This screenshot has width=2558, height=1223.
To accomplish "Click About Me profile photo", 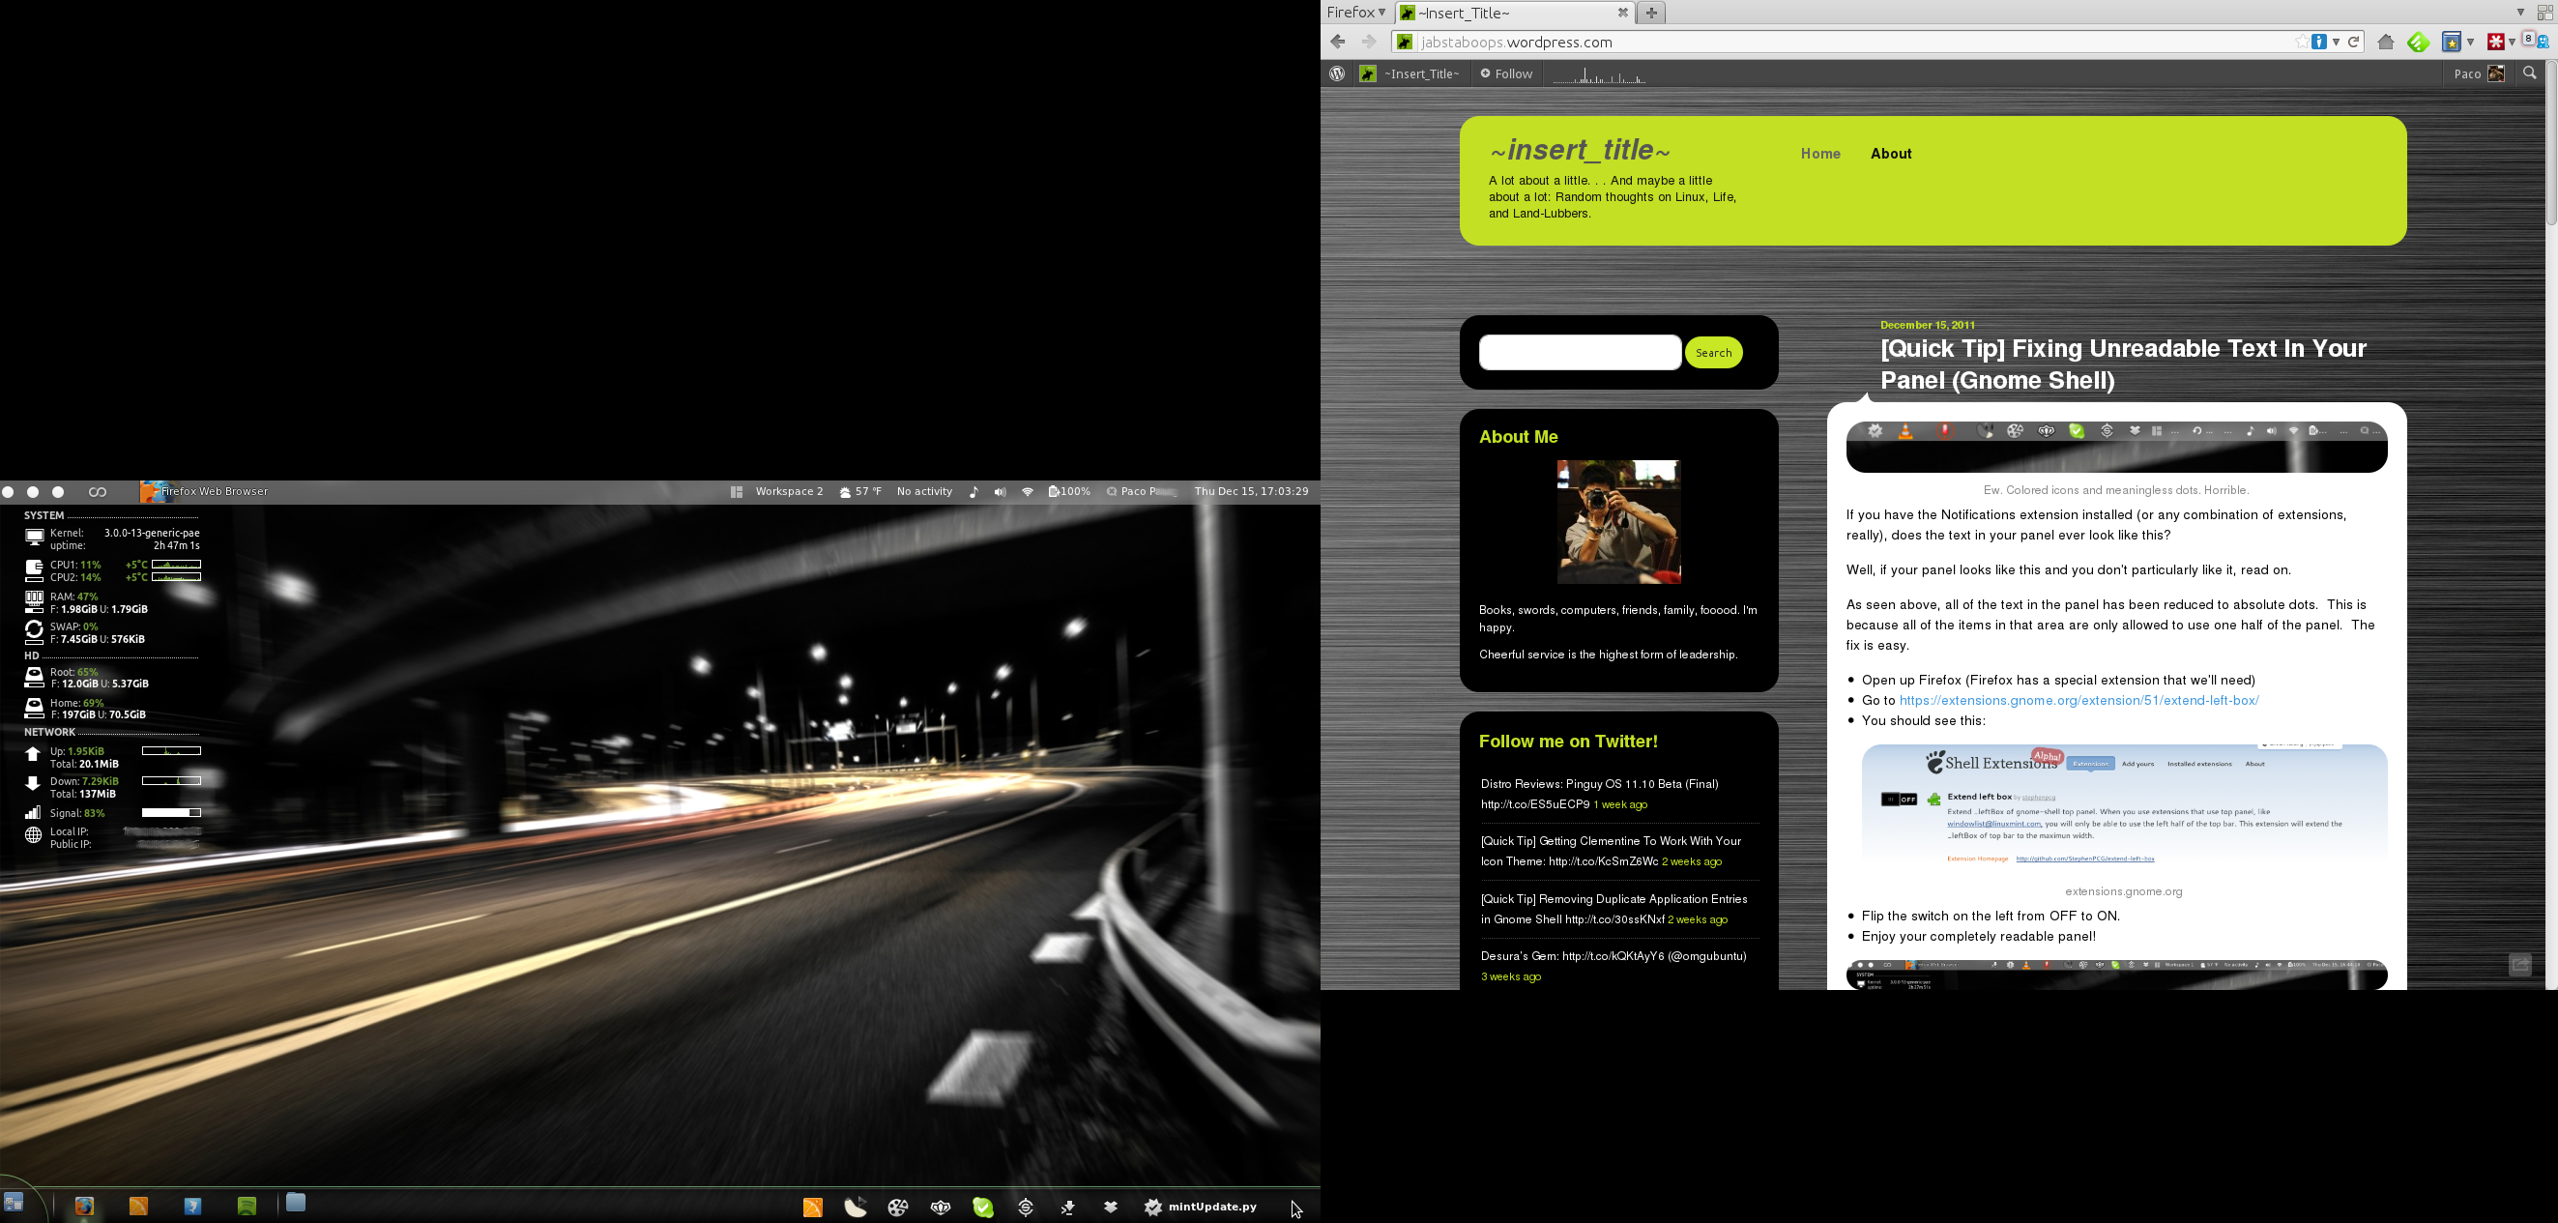I will 1618,521.
